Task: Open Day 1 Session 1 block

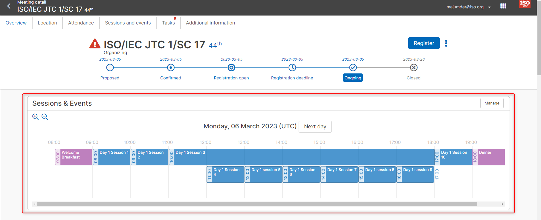Action: coord(112,157)
